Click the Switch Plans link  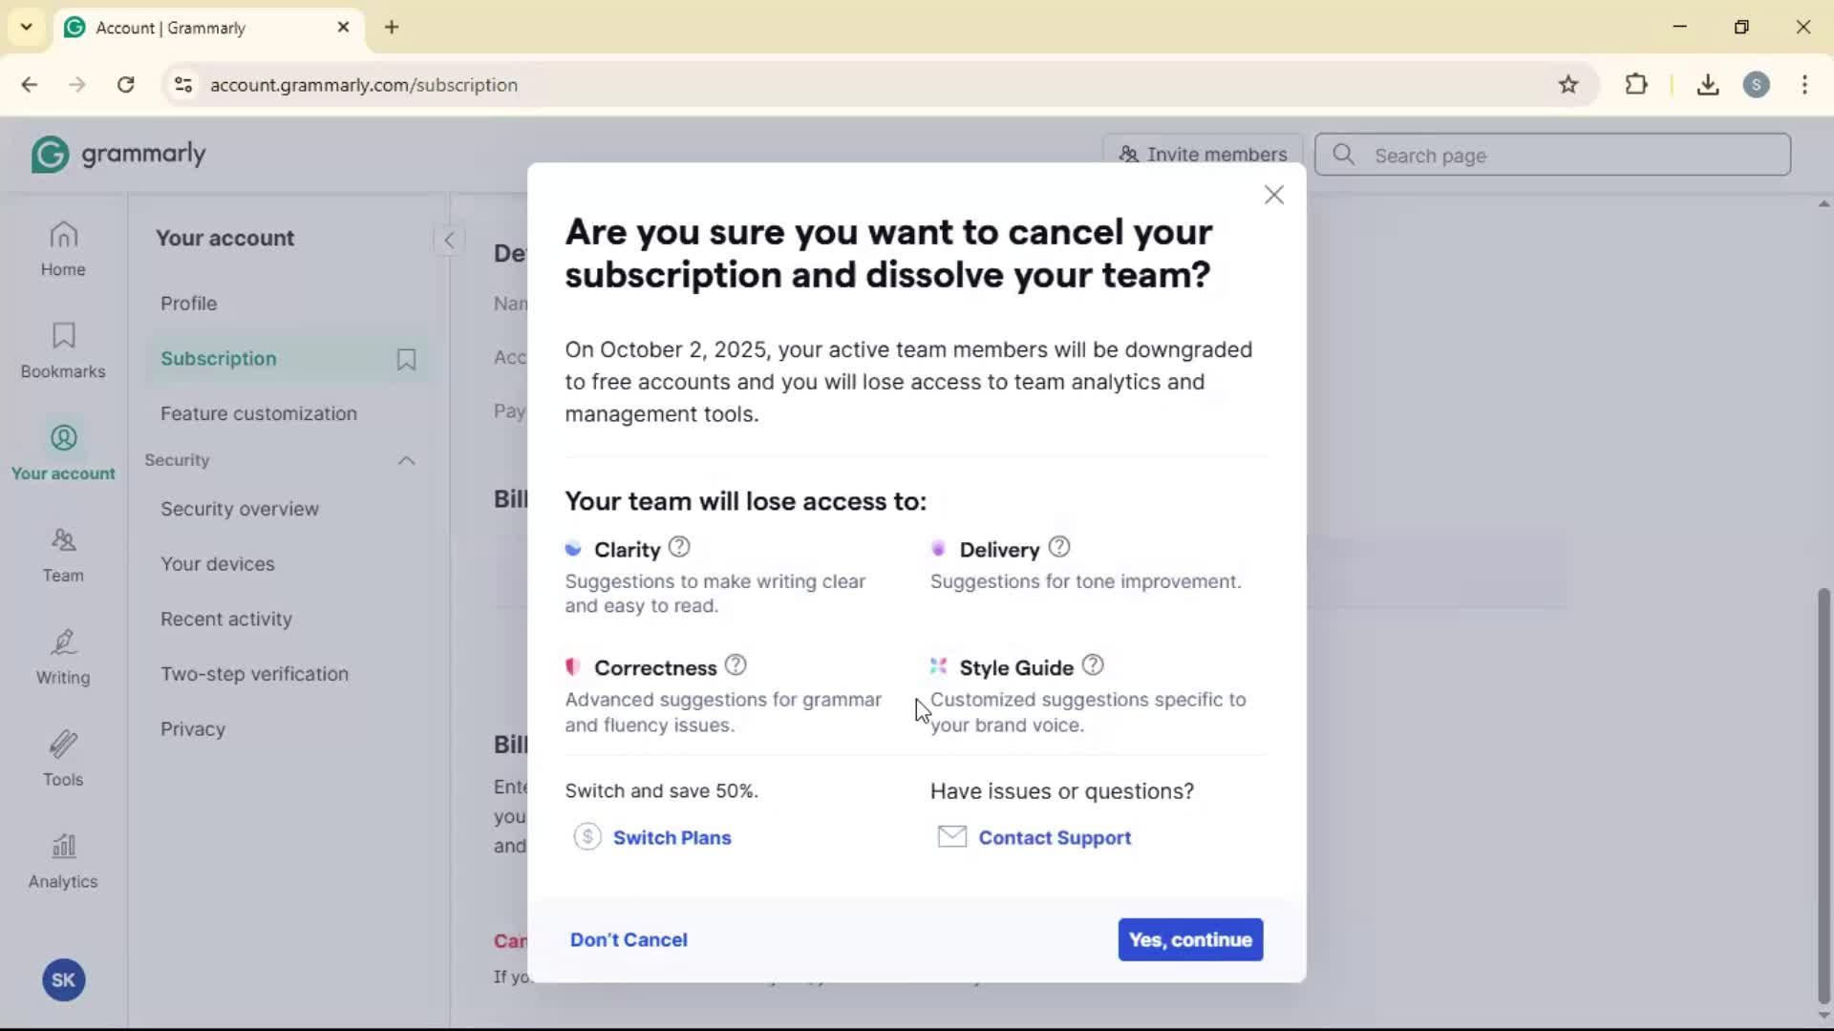(672, 837)
